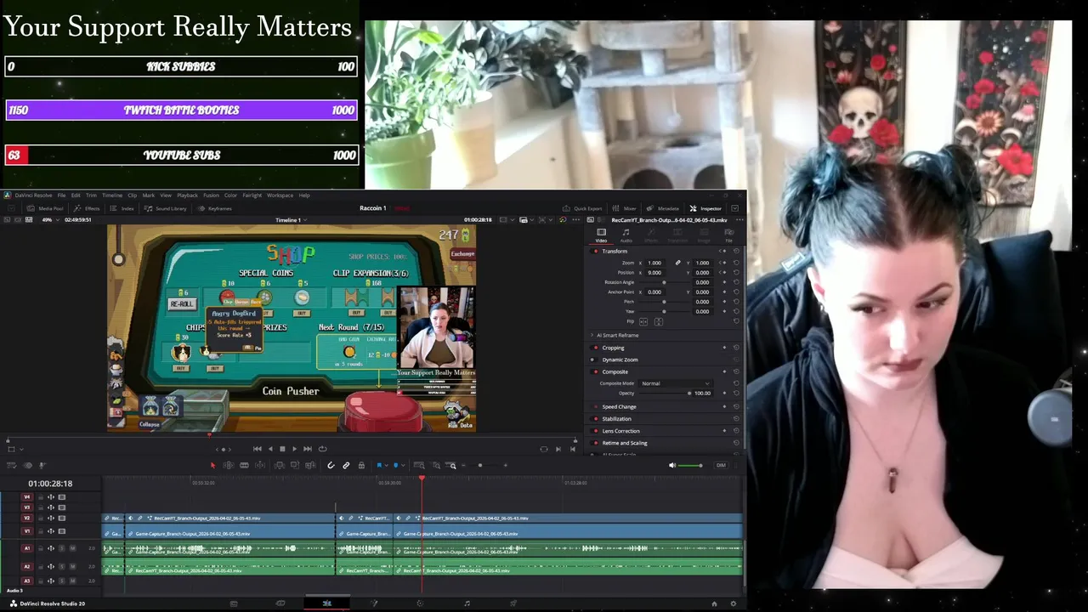1088x612 pixels.
Task: Toggle position lock padlock icon
Action: pos(361,465)
